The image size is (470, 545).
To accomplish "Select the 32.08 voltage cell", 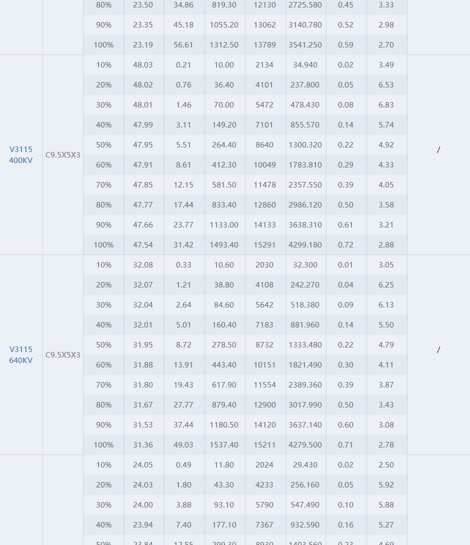I will pyautogui.click(x=143, y=264).
